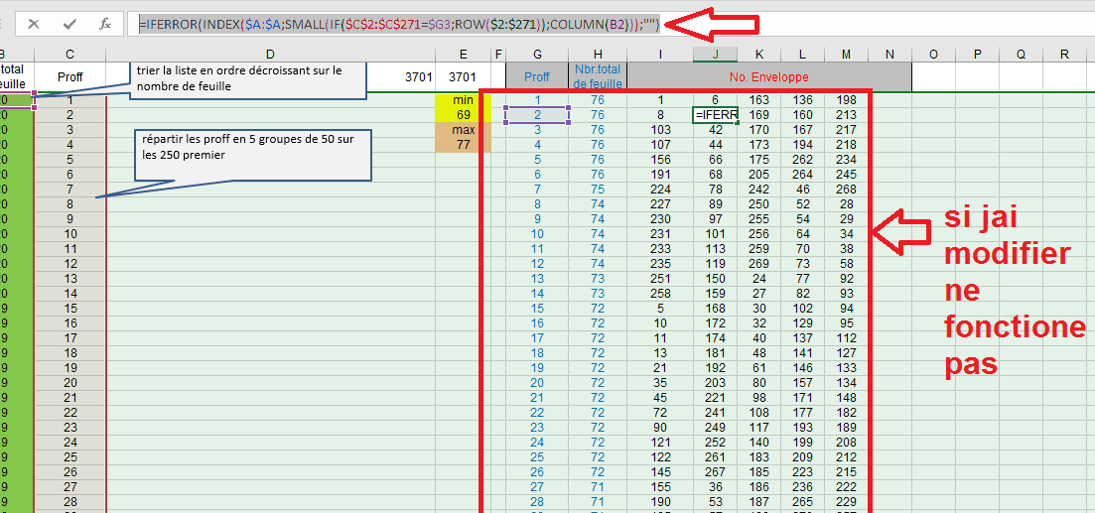Select column J header

coord(715,55)
